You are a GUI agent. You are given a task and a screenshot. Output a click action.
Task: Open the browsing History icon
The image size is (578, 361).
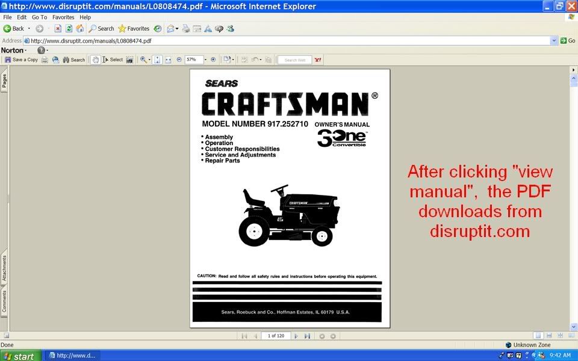click(158, 28)
